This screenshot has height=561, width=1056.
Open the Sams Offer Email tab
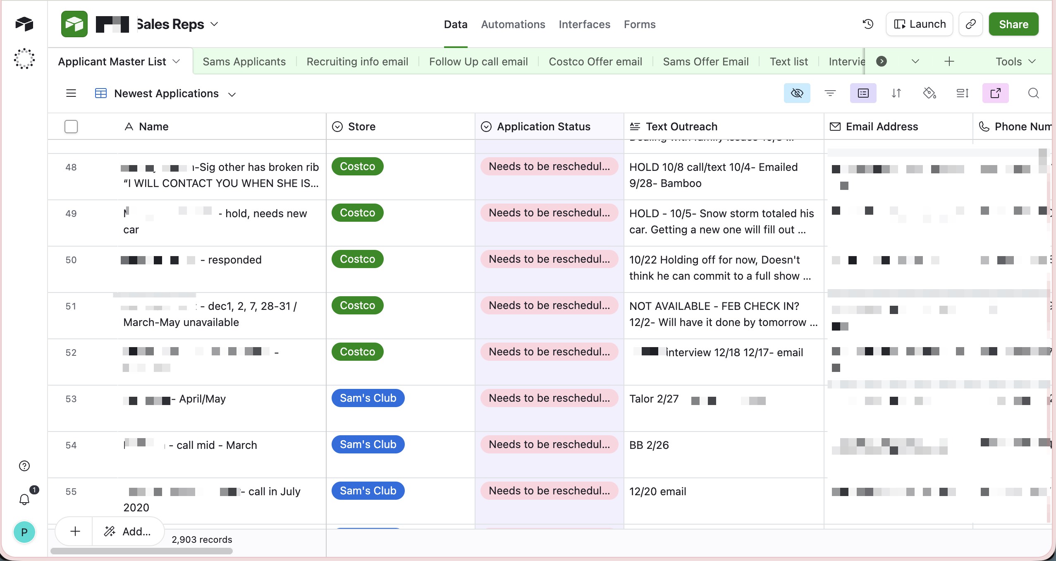[x=706, y=61]
